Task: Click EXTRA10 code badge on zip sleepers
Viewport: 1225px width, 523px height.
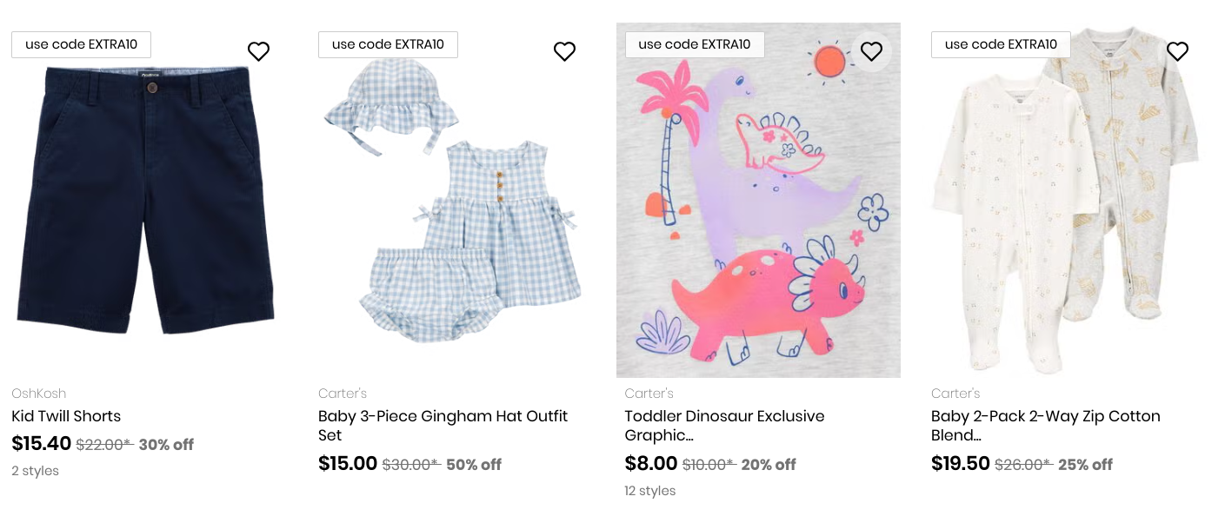Action: click(x=1001, y=44)
